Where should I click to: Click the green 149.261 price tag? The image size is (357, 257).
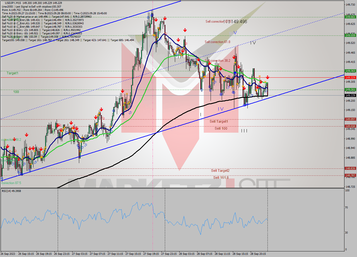click(350, 90)
